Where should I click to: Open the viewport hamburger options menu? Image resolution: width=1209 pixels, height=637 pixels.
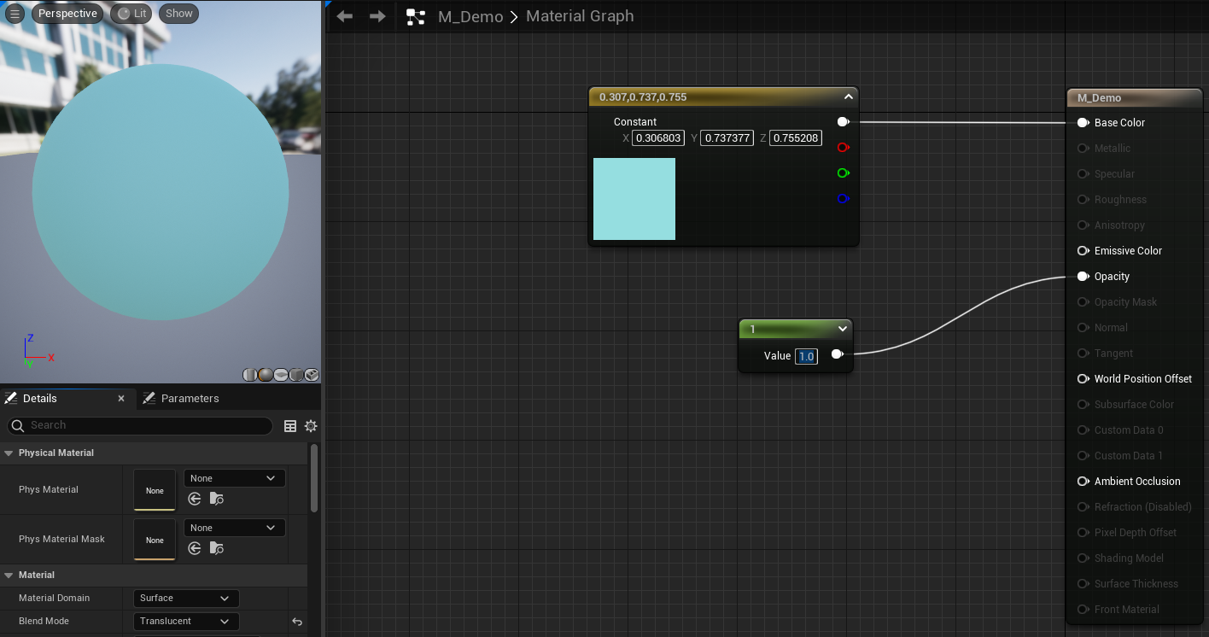point(15,14)
